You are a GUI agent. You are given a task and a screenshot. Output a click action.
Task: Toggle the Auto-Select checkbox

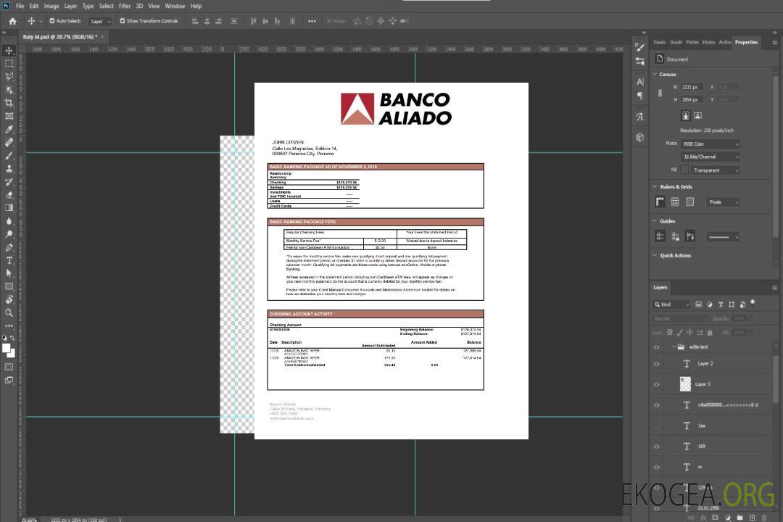tap(52, 21)
